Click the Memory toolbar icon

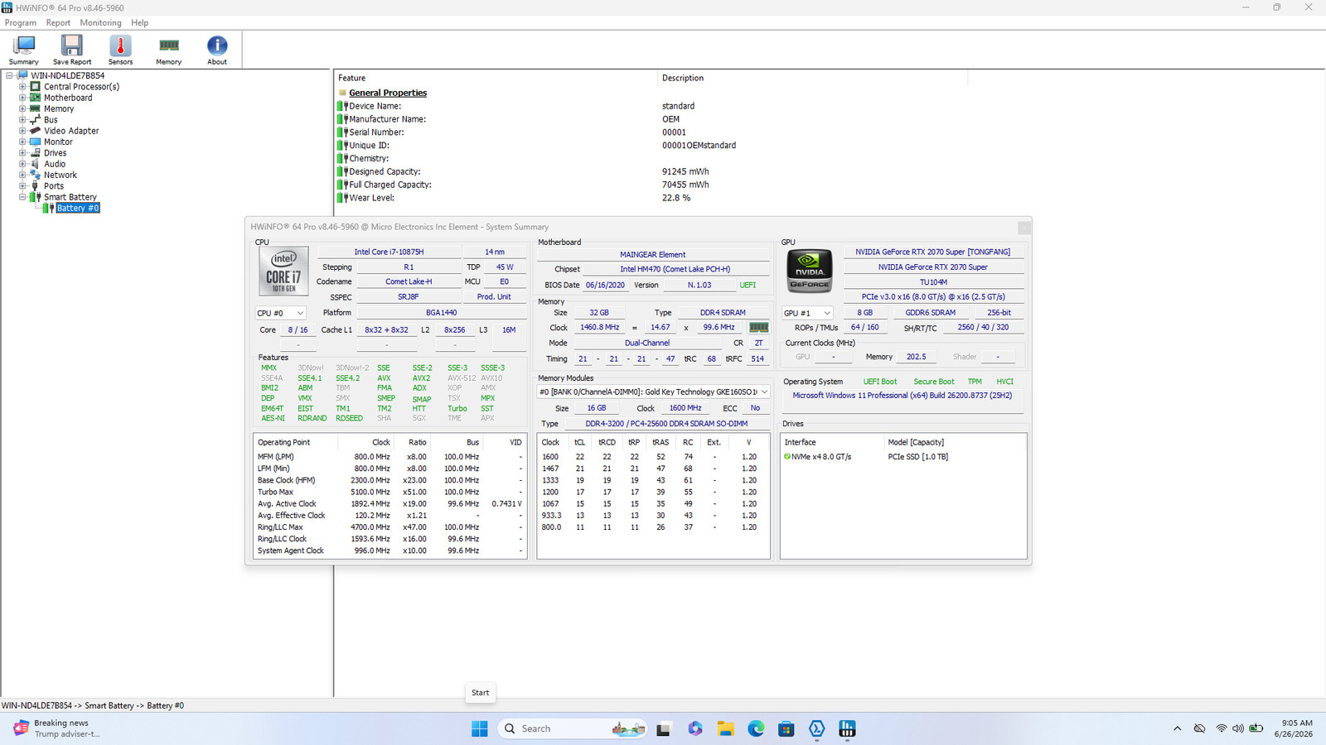169,50
